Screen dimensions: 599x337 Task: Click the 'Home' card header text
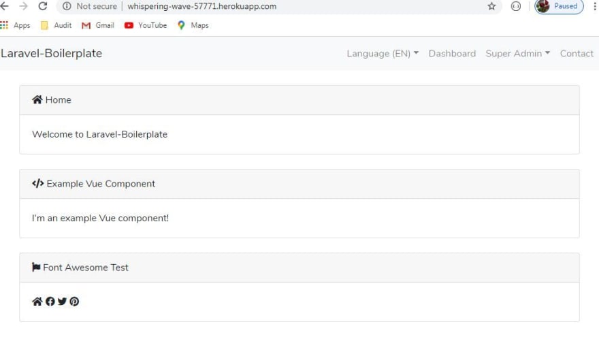click(58, 99)
